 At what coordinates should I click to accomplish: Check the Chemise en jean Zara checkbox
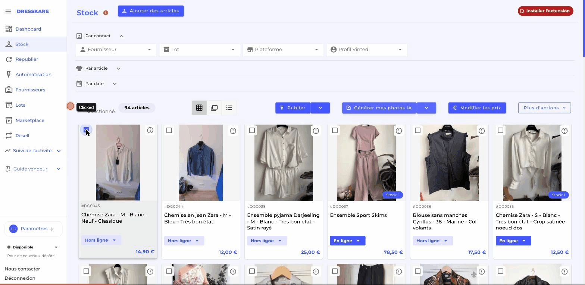[x=169, y=131]
